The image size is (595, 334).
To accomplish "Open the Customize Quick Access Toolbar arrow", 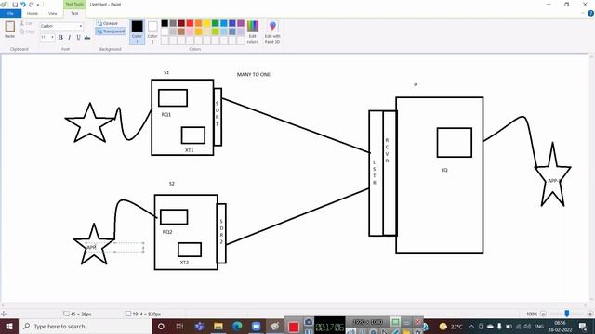I will tap(38, 5).
